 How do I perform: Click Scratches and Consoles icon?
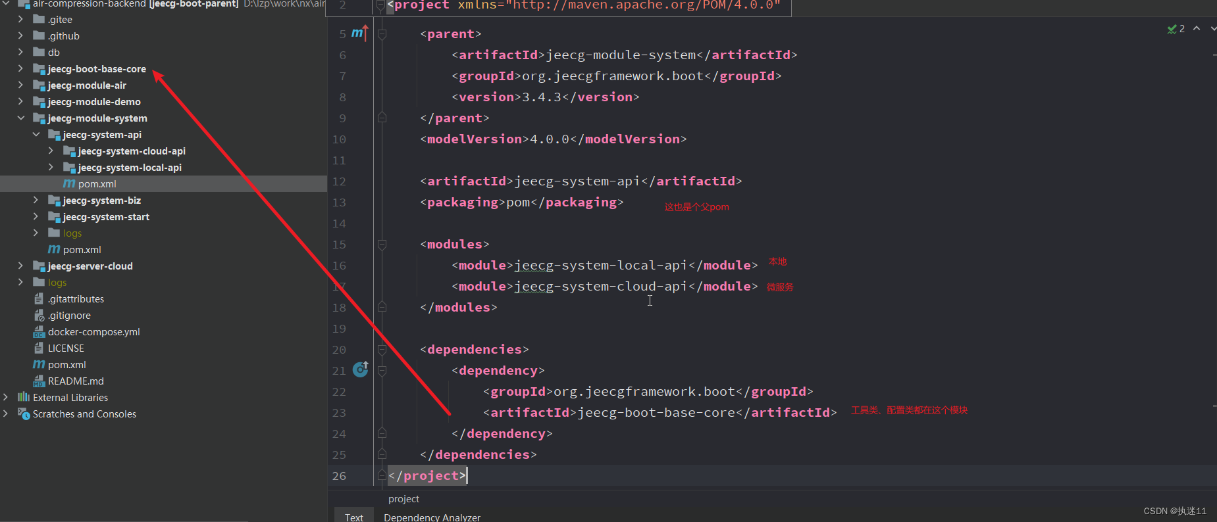click(x=24, y=414)
